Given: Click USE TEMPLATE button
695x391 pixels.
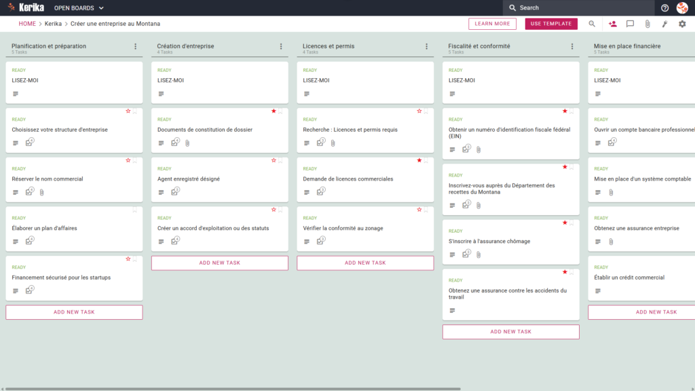Looking at the screenshot, I should click(551, 24).
